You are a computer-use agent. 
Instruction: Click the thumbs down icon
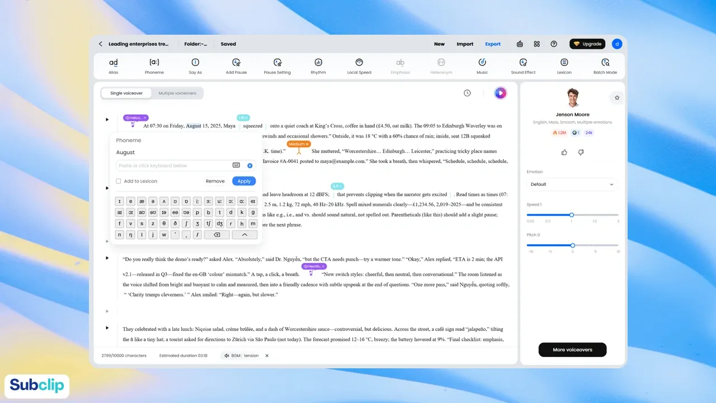pos(581,152)
